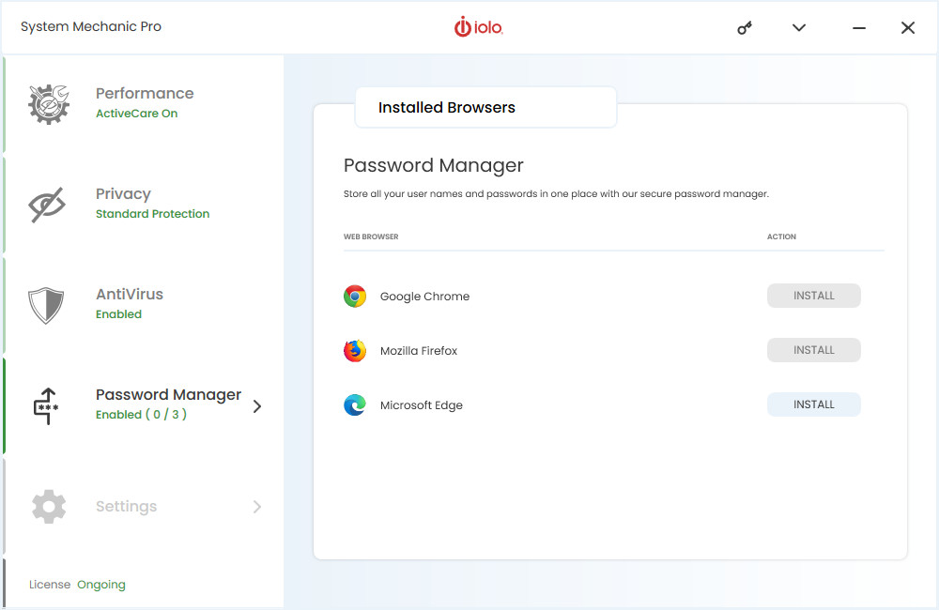Viewport: 939px width, 610px height.
Task: Open the Performance gear-wrench icon
Action: pyautogui.click(x=49, y=104)
